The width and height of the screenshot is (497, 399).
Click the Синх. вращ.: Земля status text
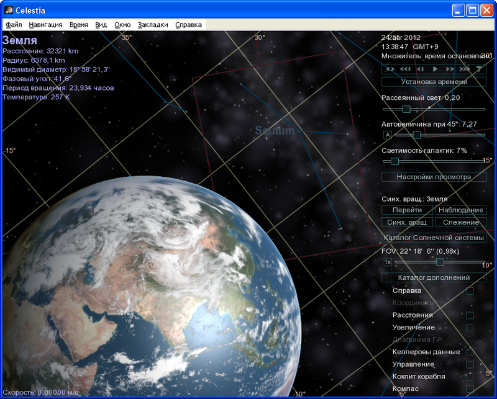pos(414,199)
